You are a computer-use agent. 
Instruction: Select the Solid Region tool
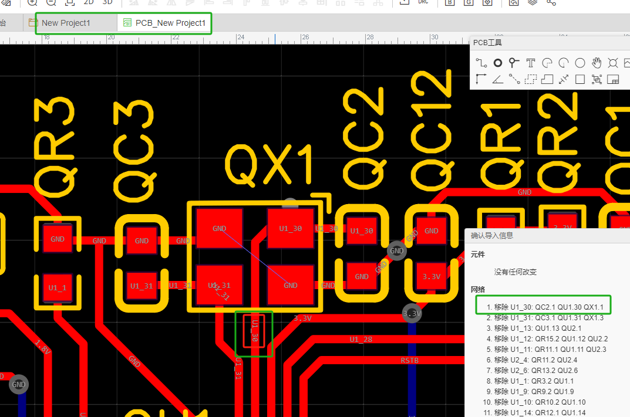point(547,79)
